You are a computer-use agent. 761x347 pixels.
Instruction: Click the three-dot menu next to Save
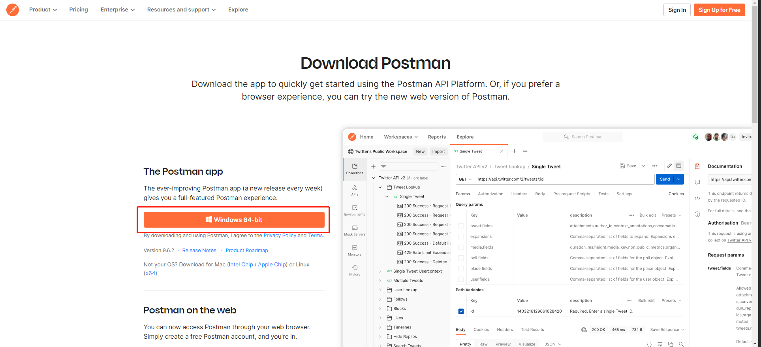coord(654,166)
